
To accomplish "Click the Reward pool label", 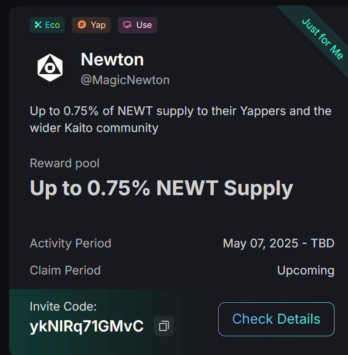I will [64, 163].
